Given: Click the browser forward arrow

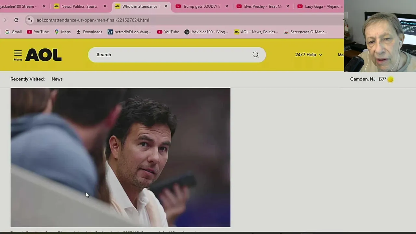Looking at the screenshot, I should 5,20.
